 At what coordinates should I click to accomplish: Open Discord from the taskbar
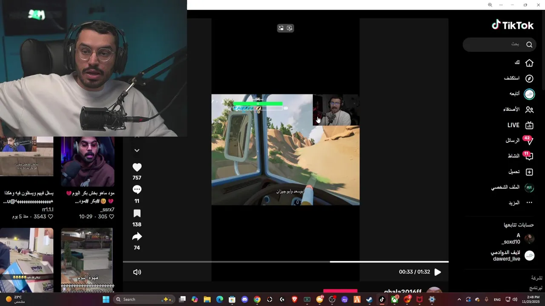(x=244, y=300)
